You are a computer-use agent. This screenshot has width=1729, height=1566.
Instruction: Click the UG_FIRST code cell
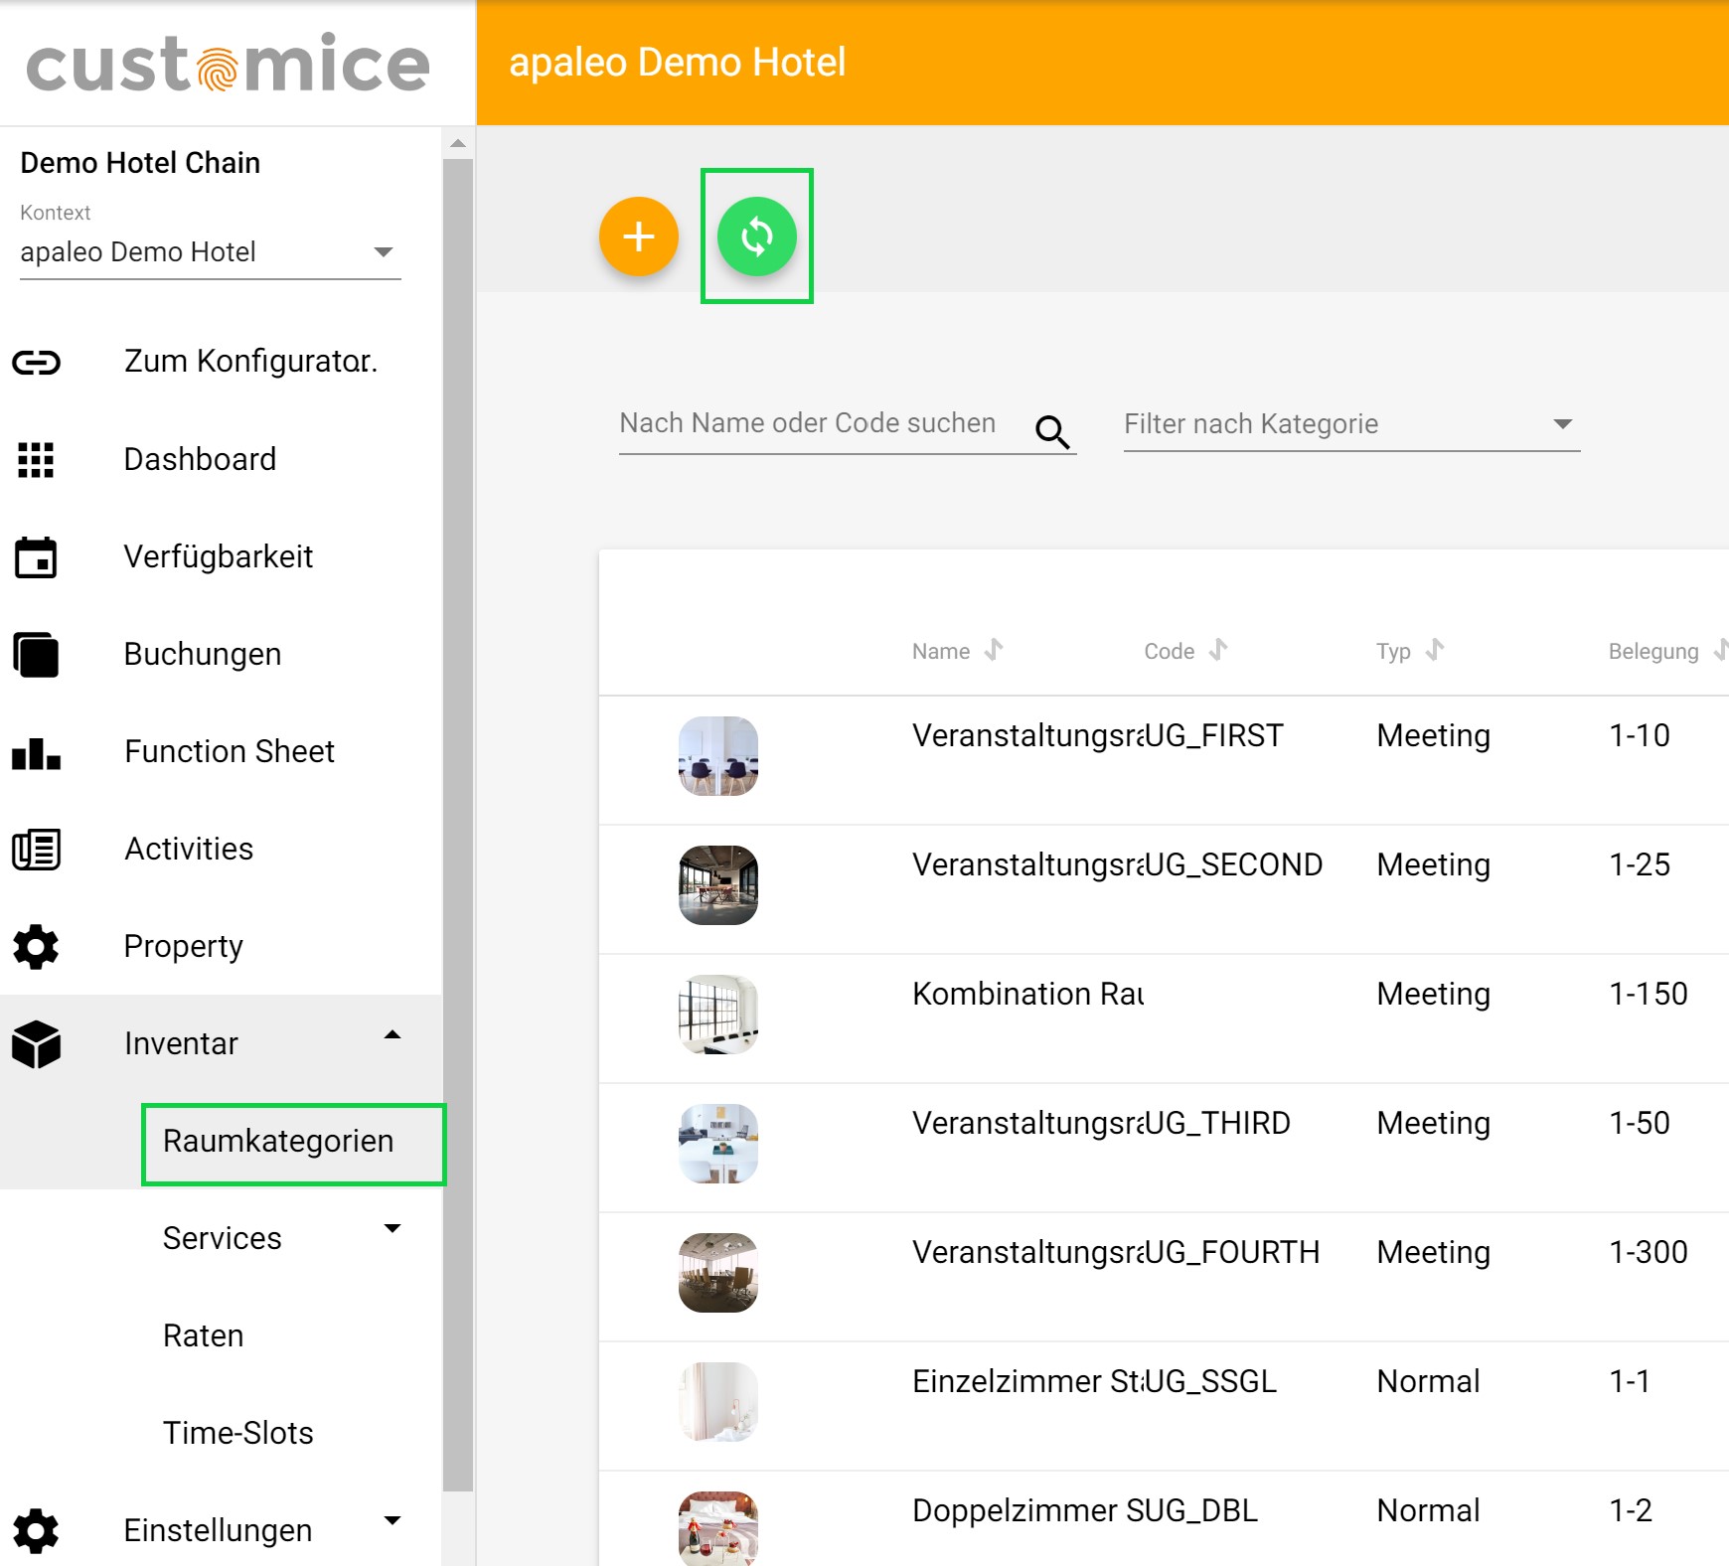click(1214, 736)
